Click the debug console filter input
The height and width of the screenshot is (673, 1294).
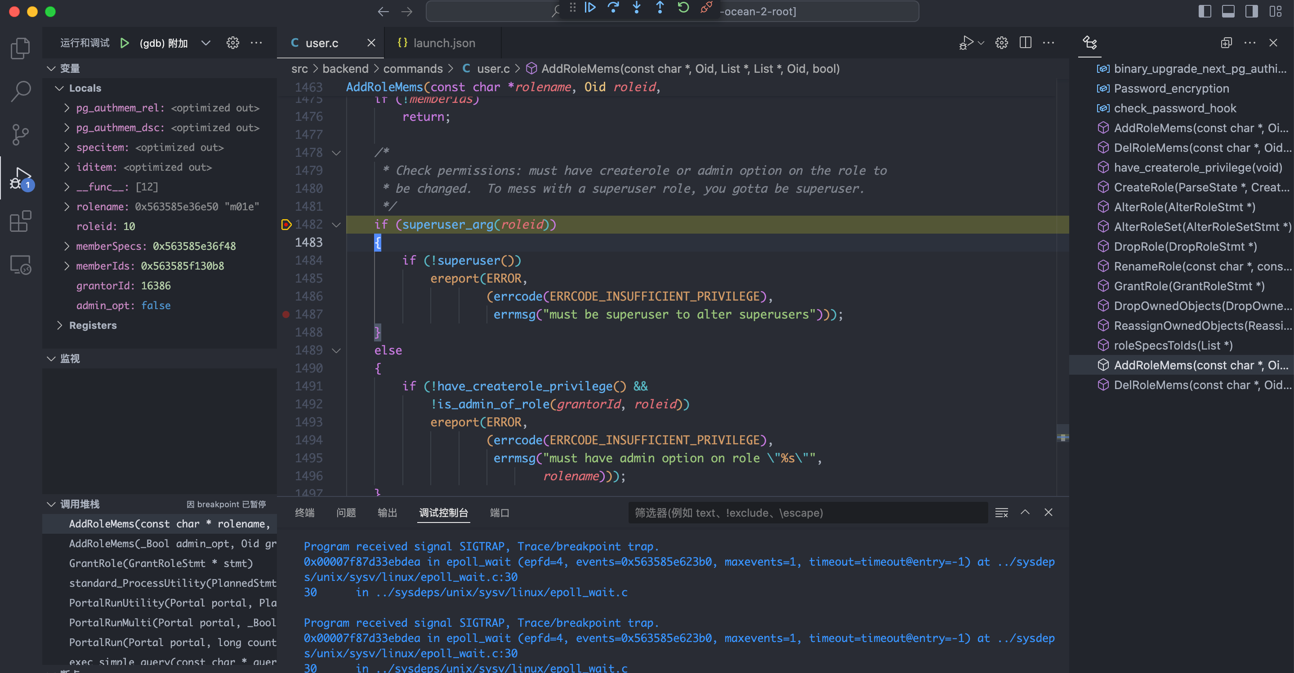(807, 513)
